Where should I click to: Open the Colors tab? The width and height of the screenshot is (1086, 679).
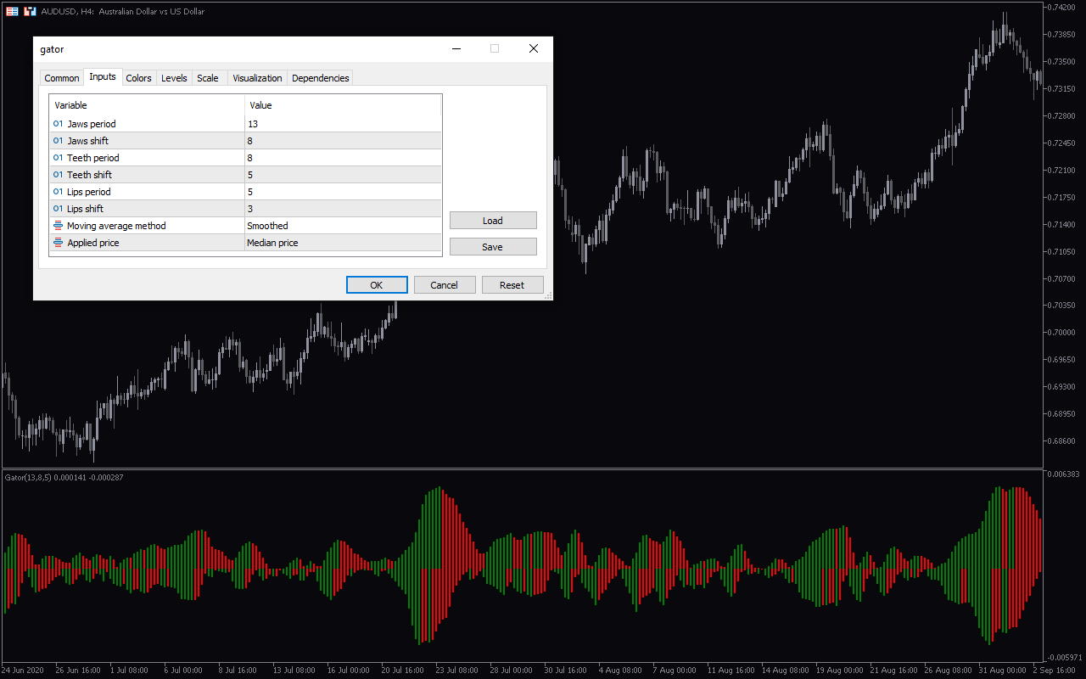138,78
